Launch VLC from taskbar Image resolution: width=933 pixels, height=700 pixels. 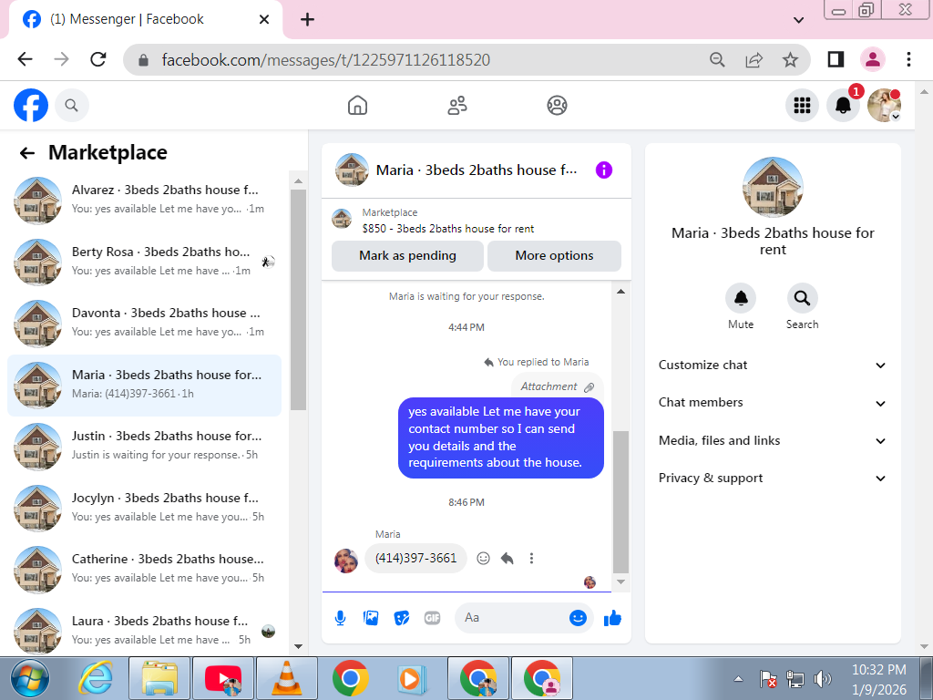[x=286, y=678]
